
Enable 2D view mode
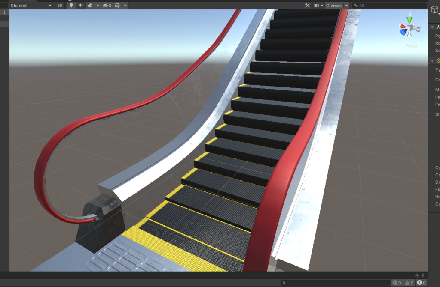(x=60, y=5)
